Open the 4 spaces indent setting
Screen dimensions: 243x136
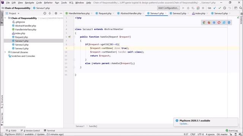(x=210, y=134)
